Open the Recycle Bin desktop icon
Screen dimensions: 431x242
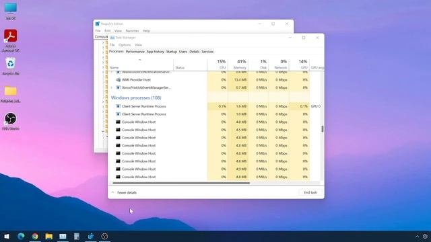[x=11, y=66]
